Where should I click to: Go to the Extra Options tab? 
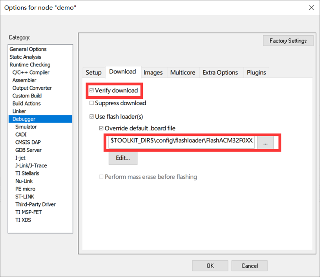220,73
